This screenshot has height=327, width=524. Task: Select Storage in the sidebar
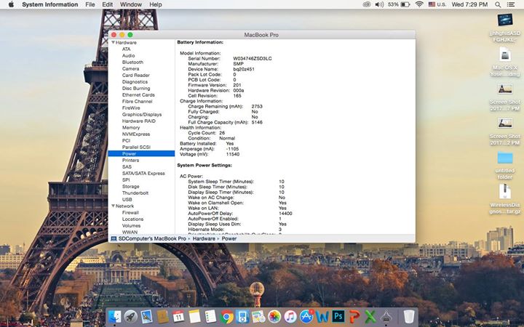131,187
